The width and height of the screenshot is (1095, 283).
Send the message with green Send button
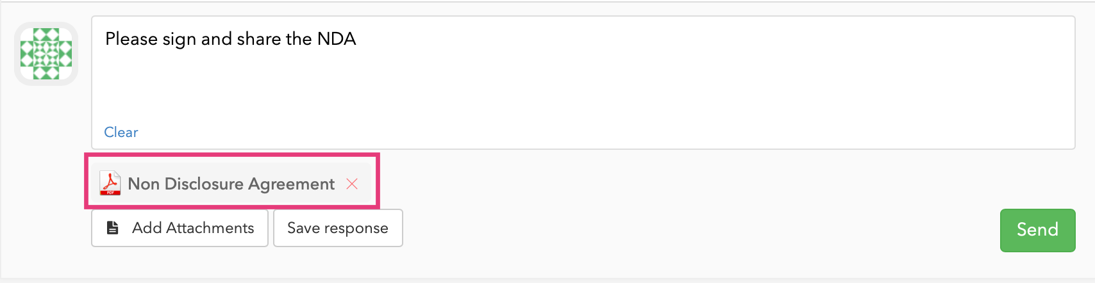(1037, 230)
